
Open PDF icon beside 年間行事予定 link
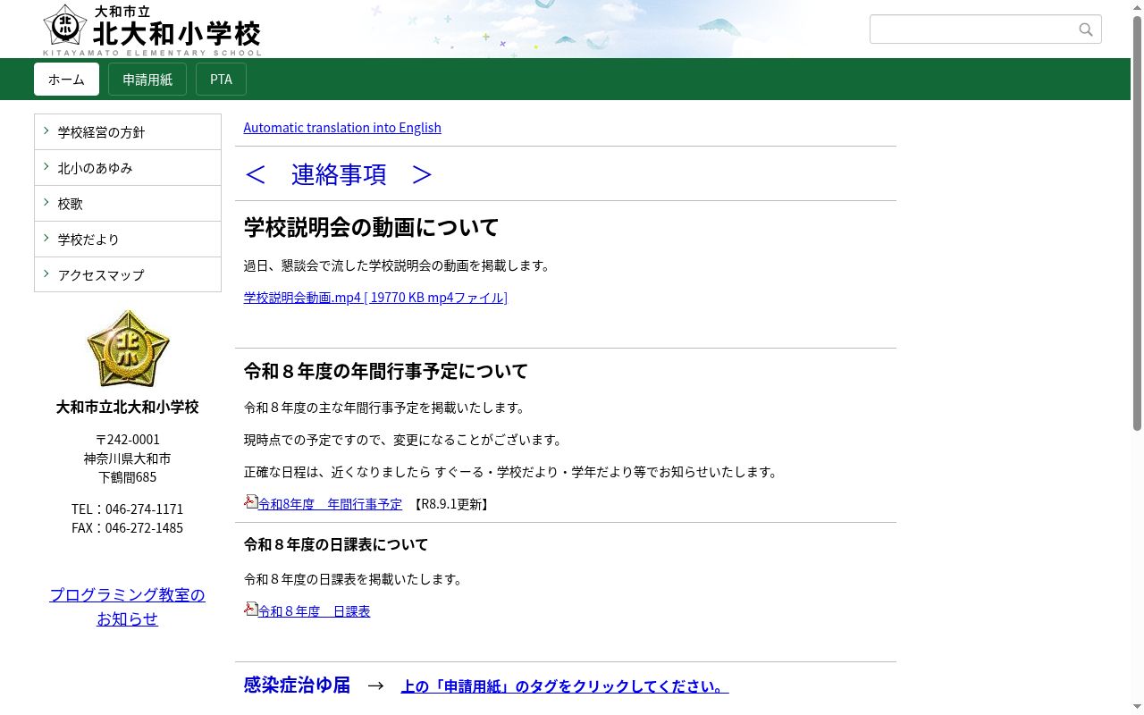(251, 501)
